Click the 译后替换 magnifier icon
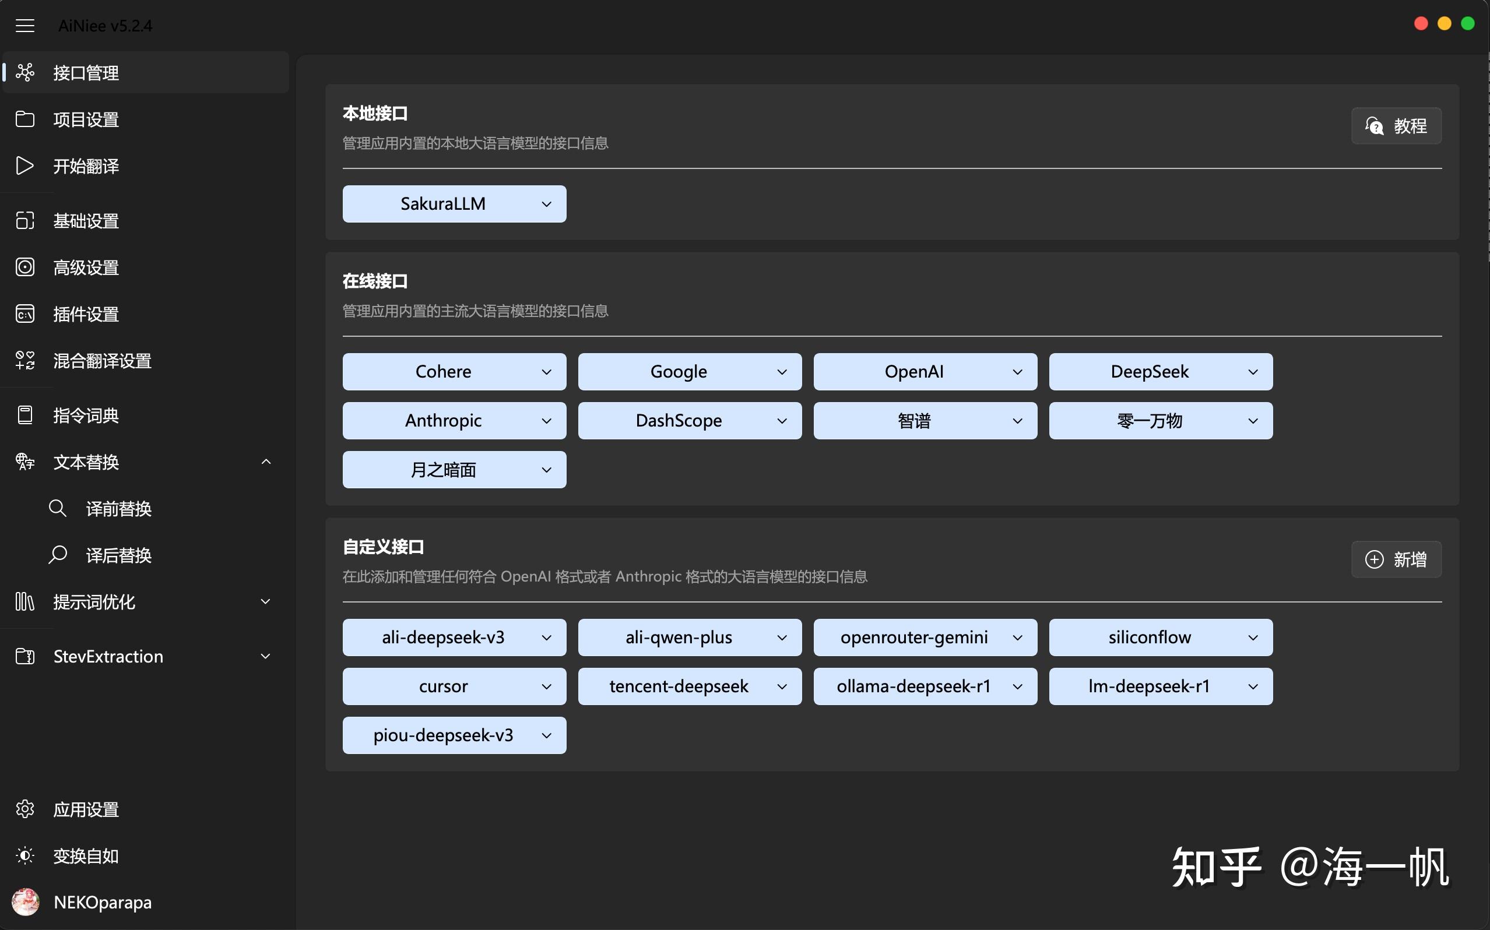Screen dimensions: 1490x930 57,555
